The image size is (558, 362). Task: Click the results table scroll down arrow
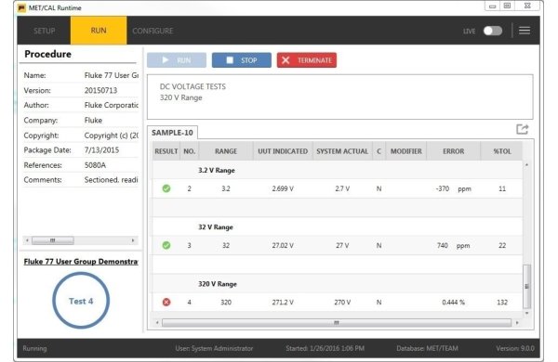[x=526, y=314]
